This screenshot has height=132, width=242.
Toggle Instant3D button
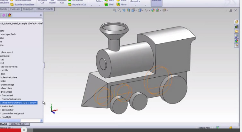157,3
